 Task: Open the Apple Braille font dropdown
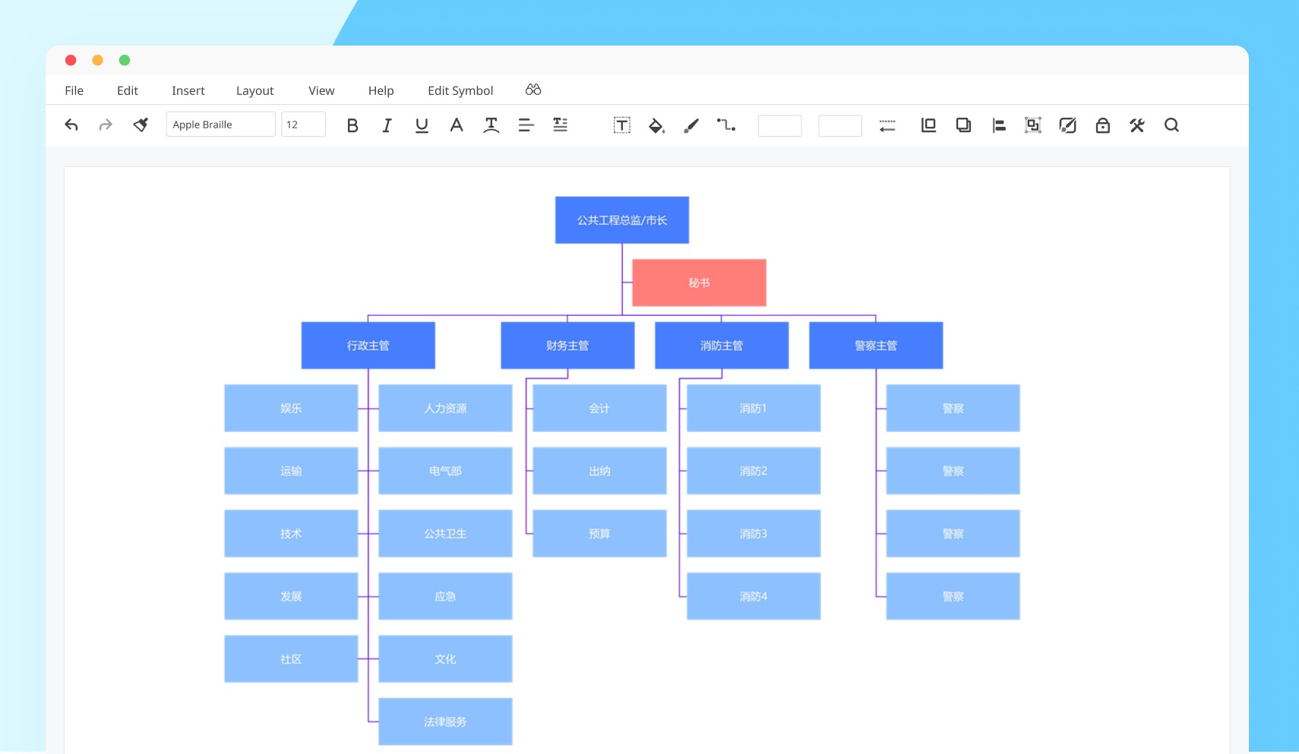(220, 125)
